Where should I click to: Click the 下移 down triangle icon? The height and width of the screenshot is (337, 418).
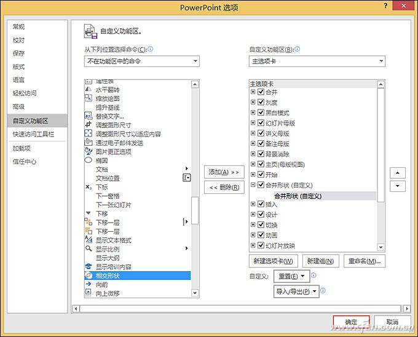[89, 213]
